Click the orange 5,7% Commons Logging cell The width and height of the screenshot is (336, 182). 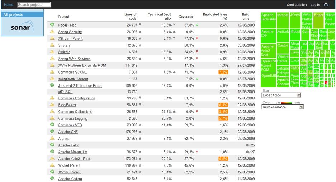click(x=223, y=118)
